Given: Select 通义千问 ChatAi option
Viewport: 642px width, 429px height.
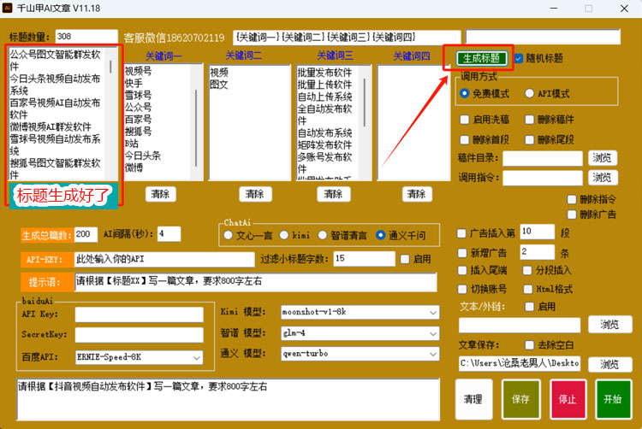Looking at the screenshot, I should point(380,235).
